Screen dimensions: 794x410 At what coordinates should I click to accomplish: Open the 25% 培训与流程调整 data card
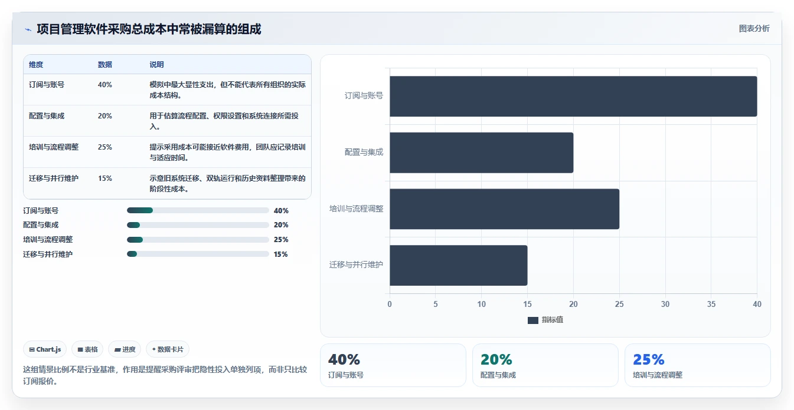(x=698, y=365)
